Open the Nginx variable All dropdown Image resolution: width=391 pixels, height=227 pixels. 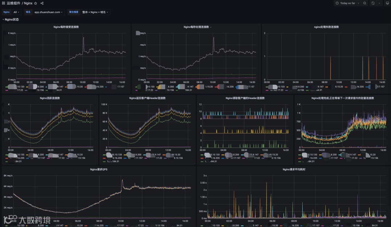pyautogui.click(x=16, y=12)
